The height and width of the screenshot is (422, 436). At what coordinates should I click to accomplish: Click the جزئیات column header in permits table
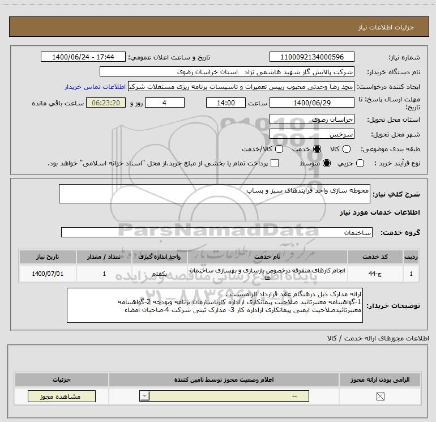(62, 380)
